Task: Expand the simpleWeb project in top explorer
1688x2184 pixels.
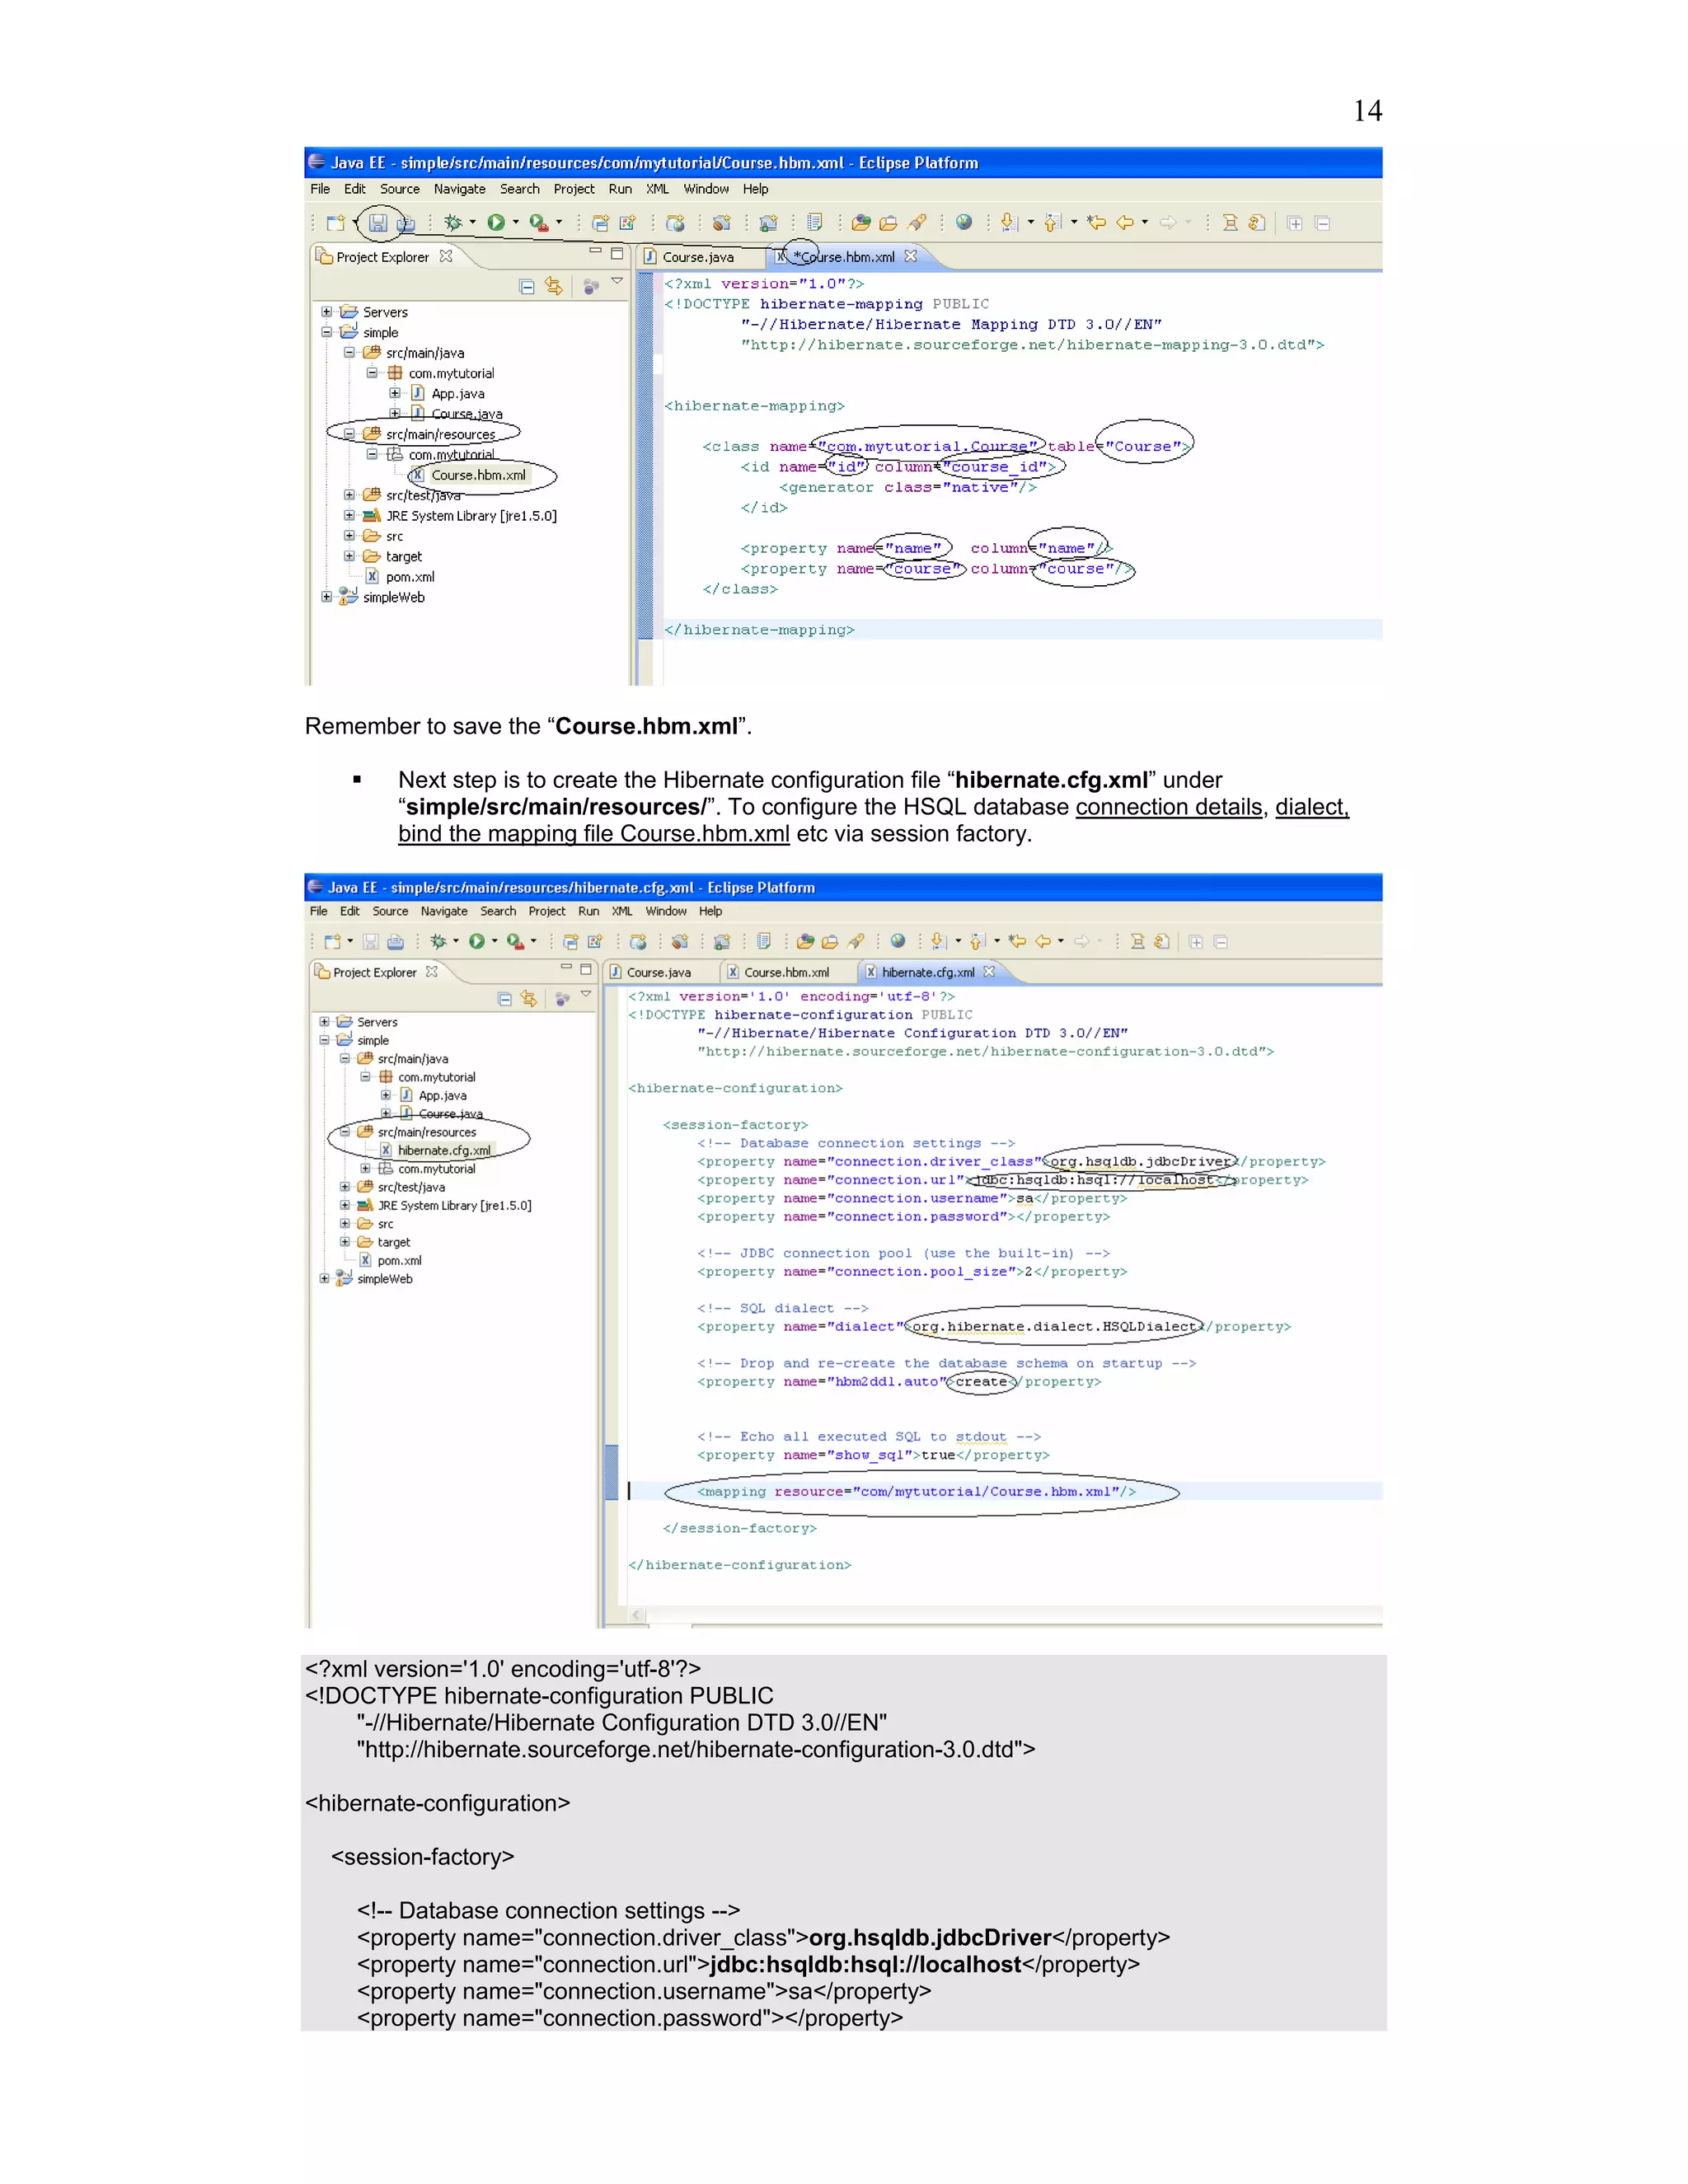Action: tap(326, 597)
